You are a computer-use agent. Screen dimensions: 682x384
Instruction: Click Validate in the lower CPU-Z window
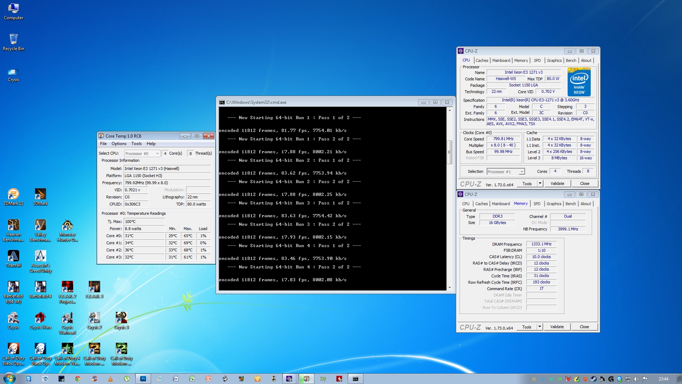point(557,327)
